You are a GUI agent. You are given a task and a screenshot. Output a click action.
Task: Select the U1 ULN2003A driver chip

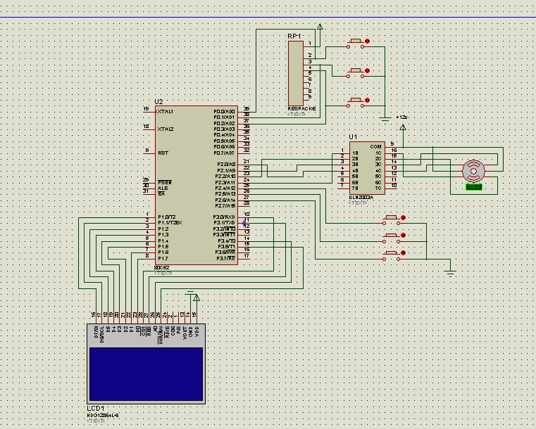click(x=367, y=169)
